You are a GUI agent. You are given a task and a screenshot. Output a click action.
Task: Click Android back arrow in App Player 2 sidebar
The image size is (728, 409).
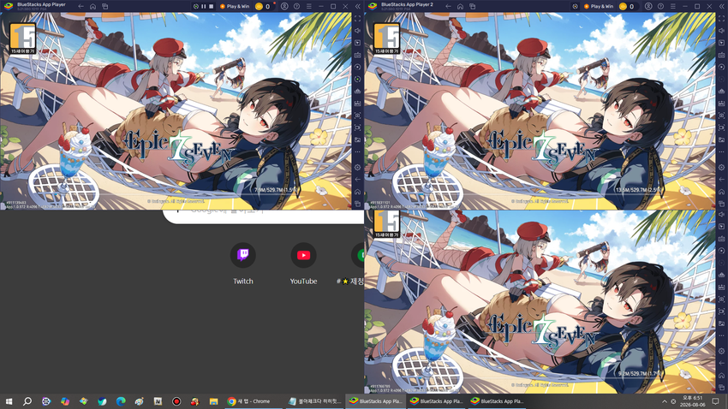click(721, 180)
